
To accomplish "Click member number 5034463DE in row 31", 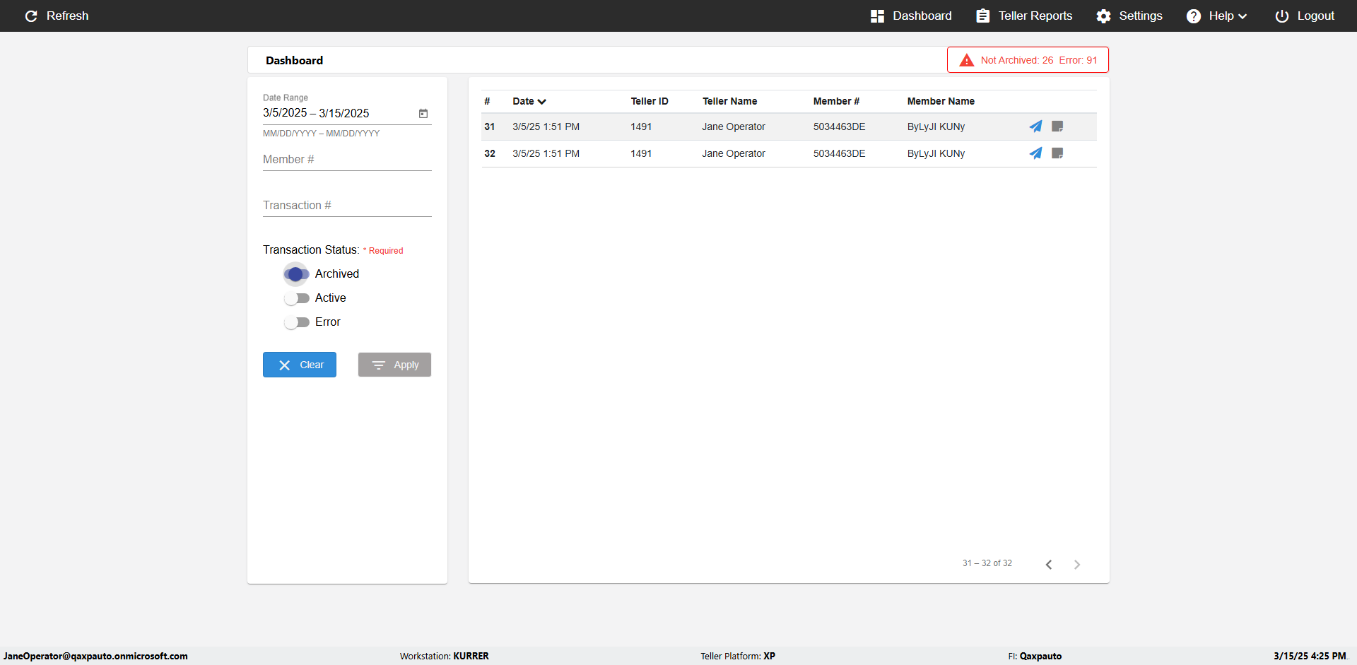I will [x=839, y=126].
